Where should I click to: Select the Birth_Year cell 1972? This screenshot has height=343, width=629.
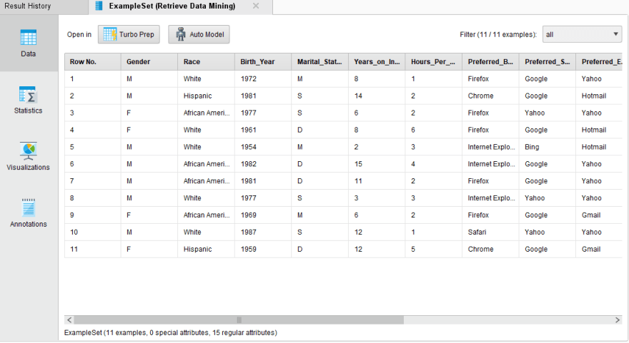click(263, 79)
